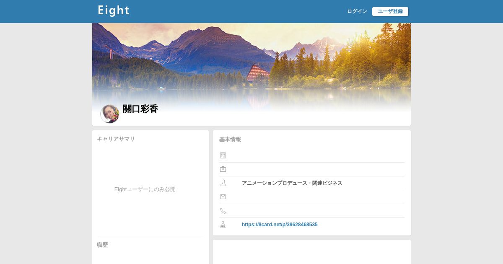The height and width of the screenshot is (264, 503).
Task: Click the 基本情報 heading
Action: [230, 140]
